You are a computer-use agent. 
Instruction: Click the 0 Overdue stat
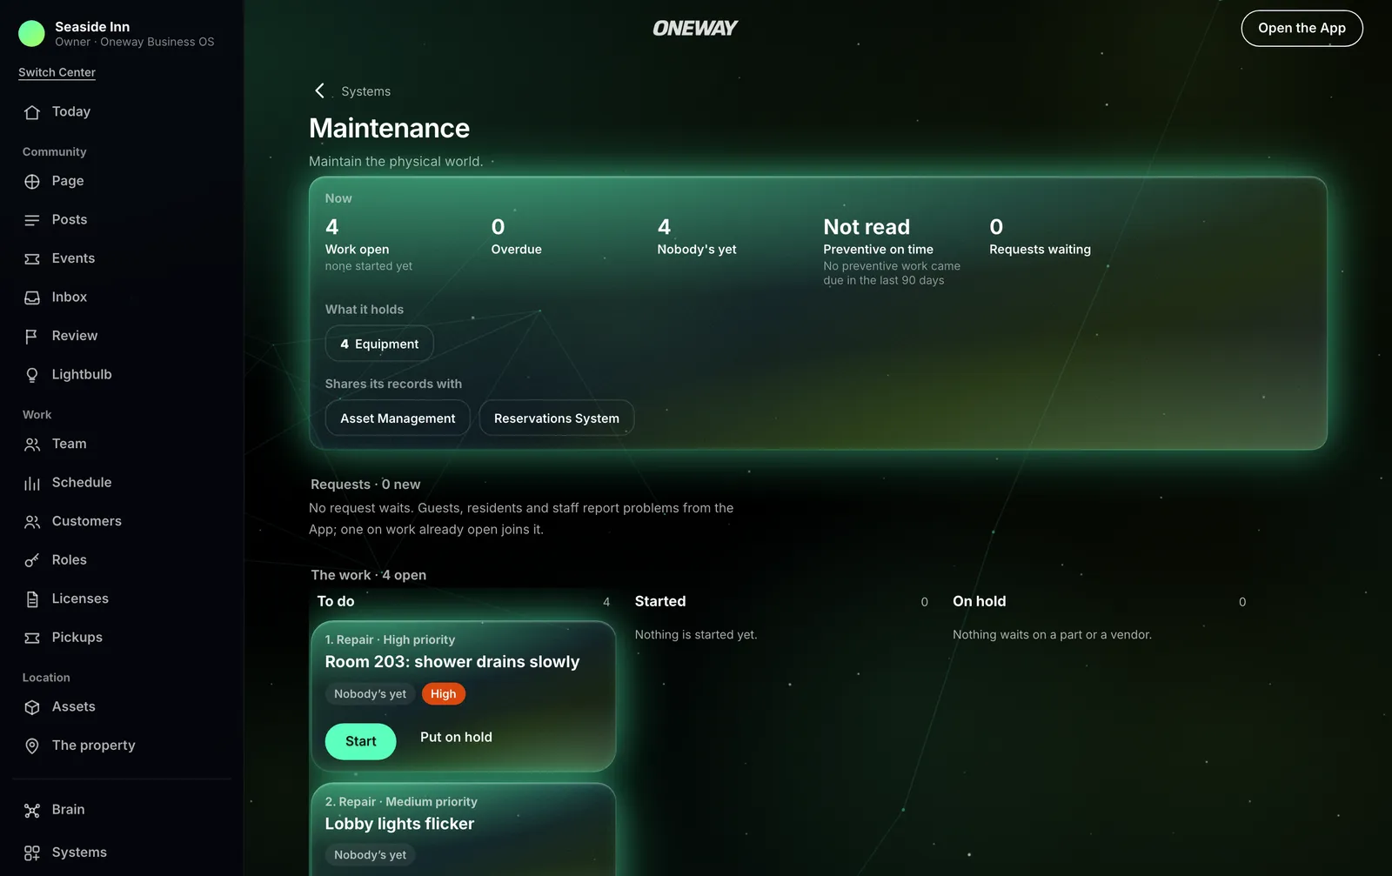point(517,237)
